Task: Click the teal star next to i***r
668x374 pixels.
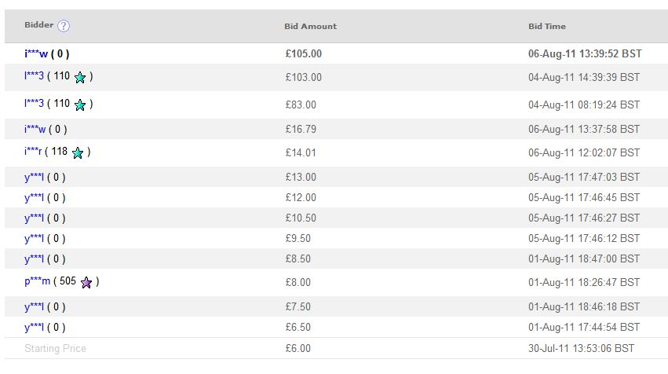Action: 78,152
